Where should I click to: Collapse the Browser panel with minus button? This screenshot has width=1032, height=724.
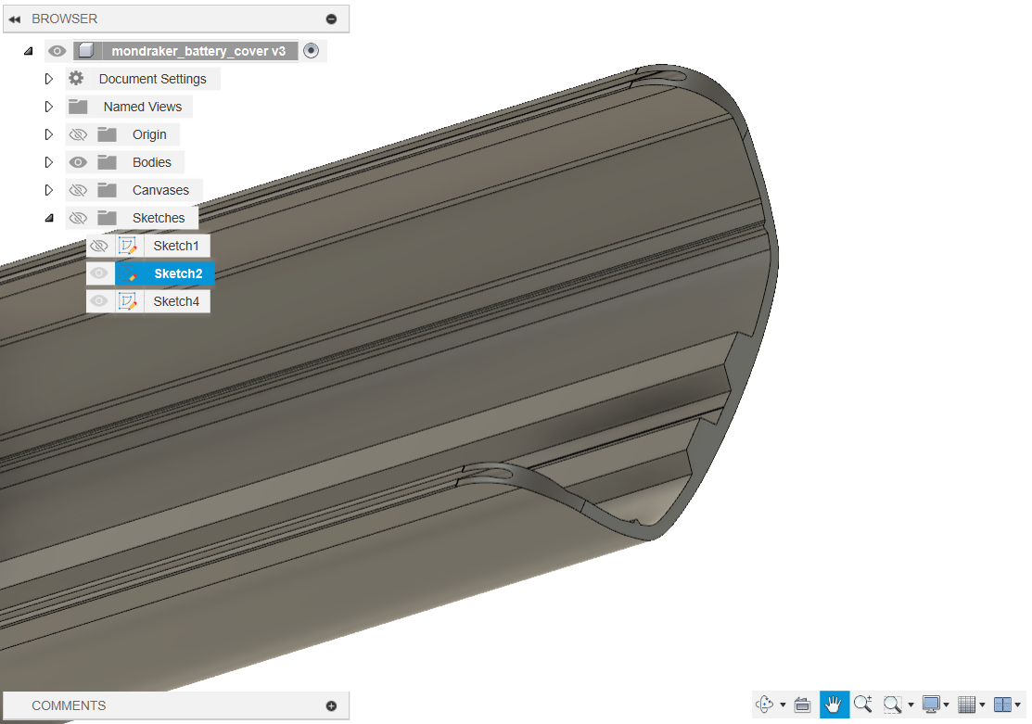coord(331,19)
